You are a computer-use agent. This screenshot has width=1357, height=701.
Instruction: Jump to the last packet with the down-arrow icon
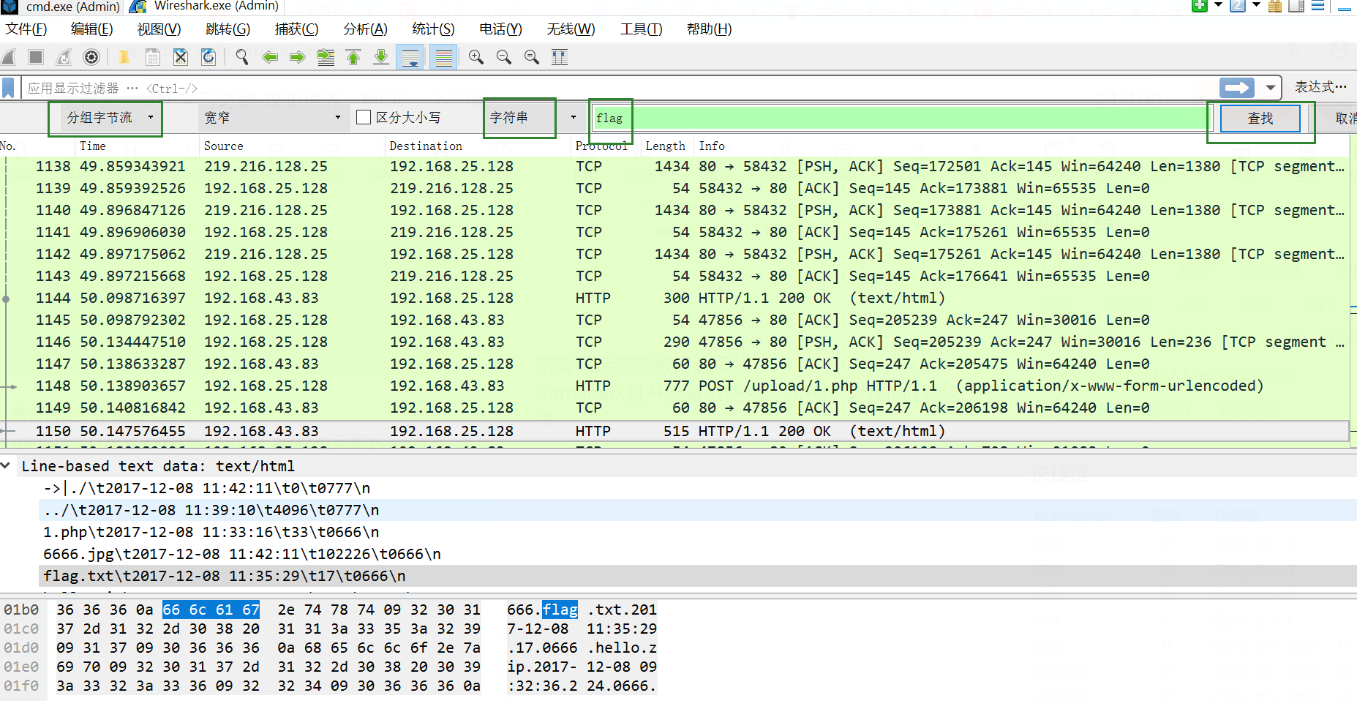click(x=381, y=57)
